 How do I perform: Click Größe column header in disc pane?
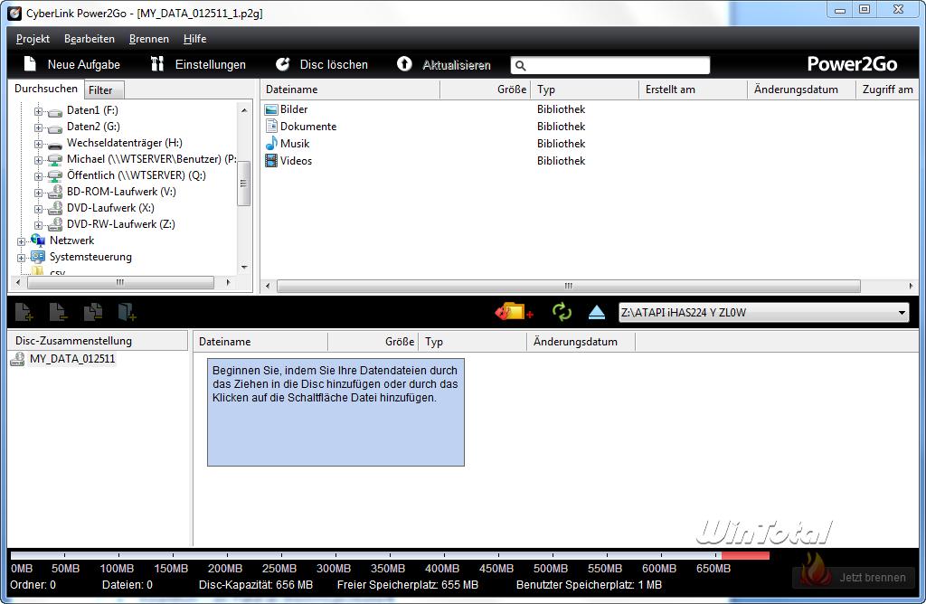[373, 342]
